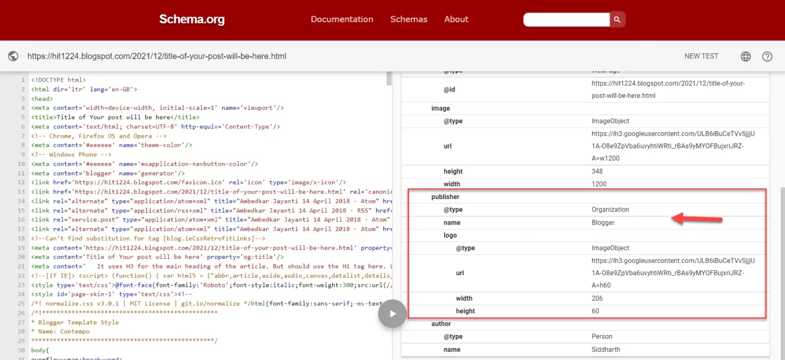Click the globe icon beside the URL
785x360 pixels.
coord(13,56)
